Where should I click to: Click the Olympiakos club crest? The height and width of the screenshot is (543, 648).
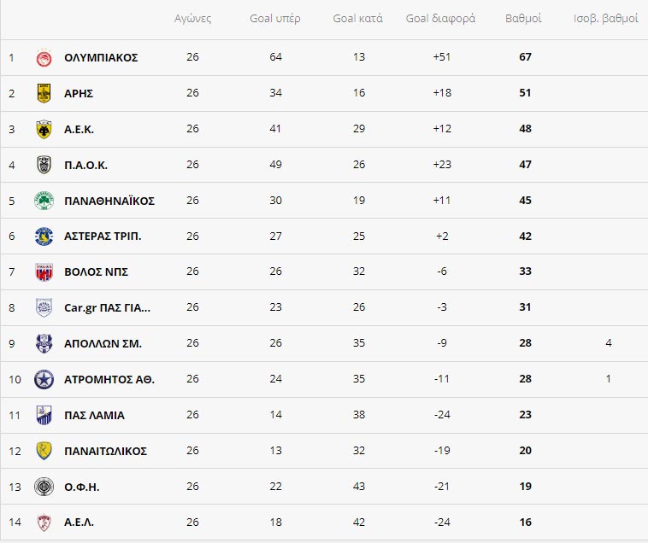44,58
